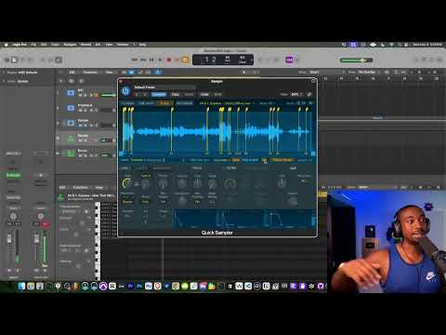
Task: Select the fifth track's green icon
Action: coord(71,153)
